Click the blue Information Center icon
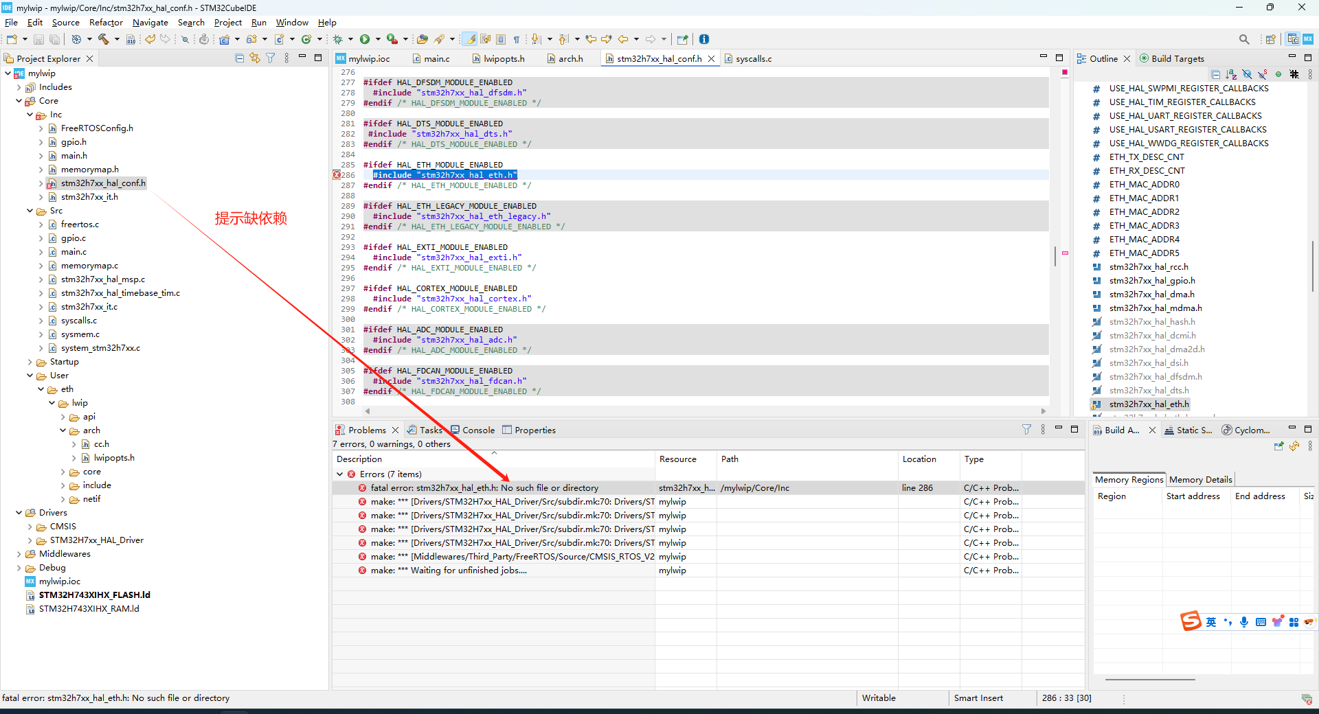This screenshot has height=714, width=1319. click(x=704, y=39)
